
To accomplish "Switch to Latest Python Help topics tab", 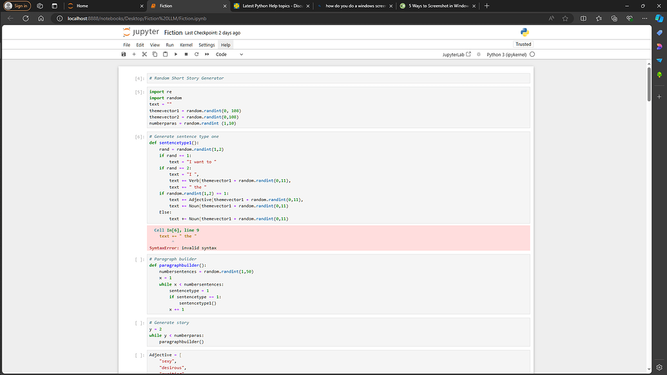I will pyautogui.click(x=272, y=6).
